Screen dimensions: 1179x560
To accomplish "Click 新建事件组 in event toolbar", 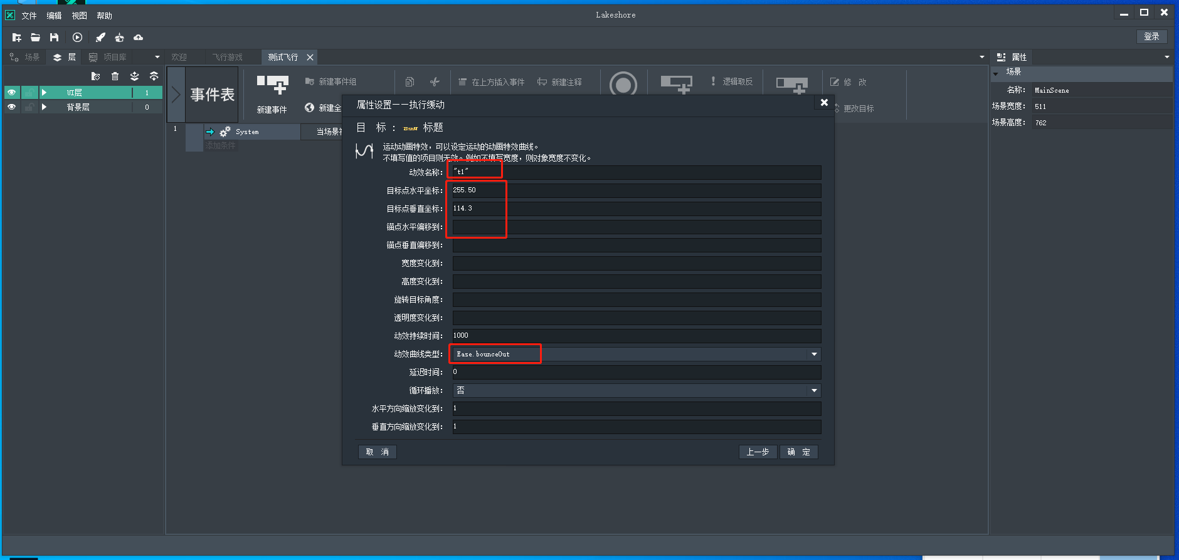I will tap(330, 82).
